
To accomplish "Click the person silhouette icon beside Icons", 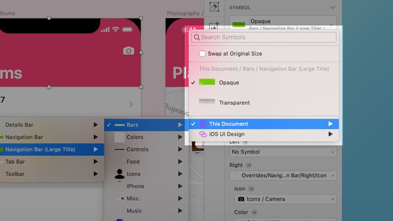I will pos(119,174).
